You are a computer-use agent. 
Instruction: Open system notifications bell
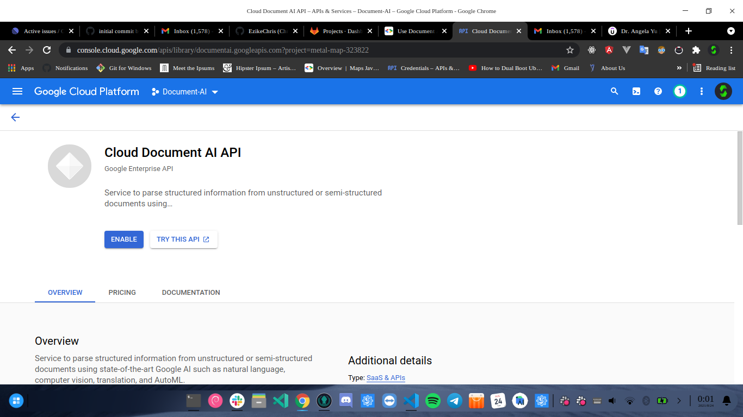click(x=727, y=401)
